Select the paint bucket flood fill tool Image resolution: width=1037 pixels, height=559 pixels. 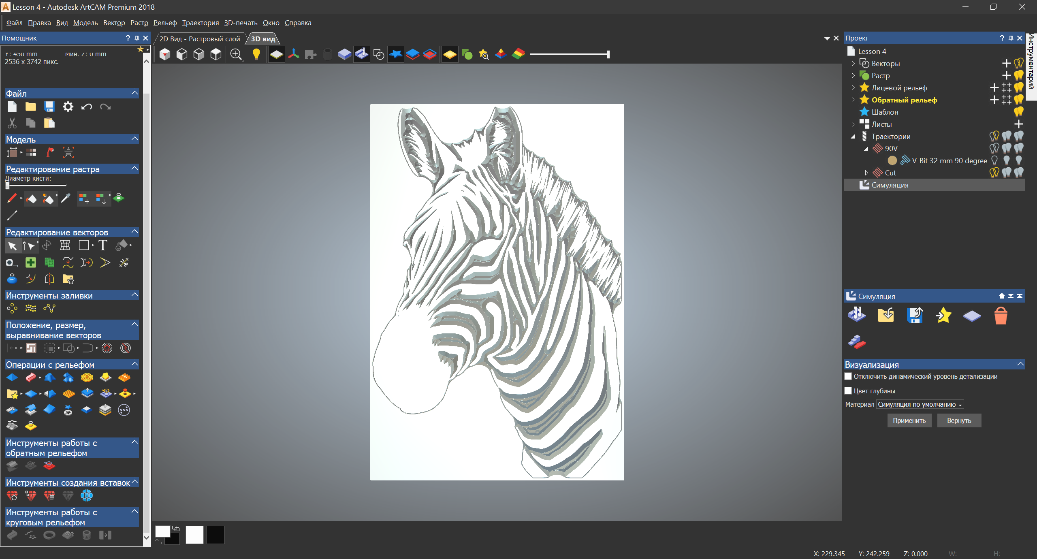pyautogui.click(x=31, y=199)
